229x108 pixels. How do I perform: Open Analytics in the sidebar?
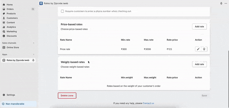(11, 27)
